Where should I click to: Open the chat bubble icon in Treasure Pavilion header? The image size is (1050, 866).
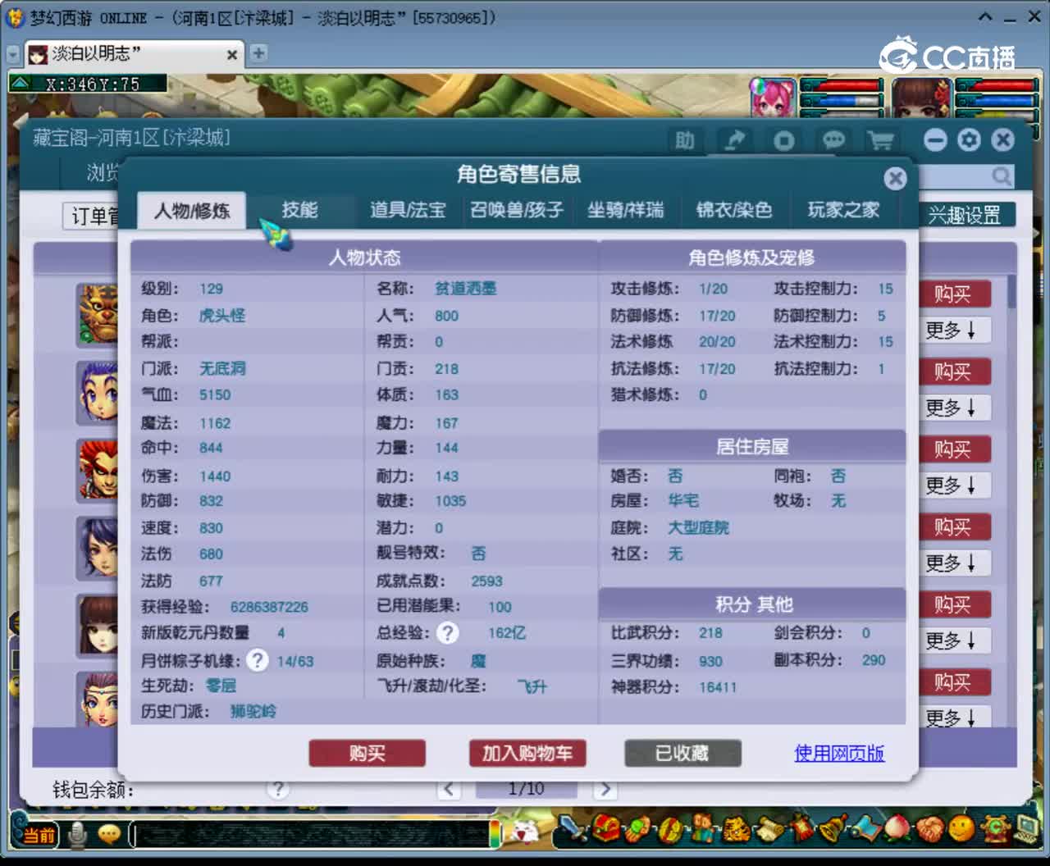pos(833,141)
